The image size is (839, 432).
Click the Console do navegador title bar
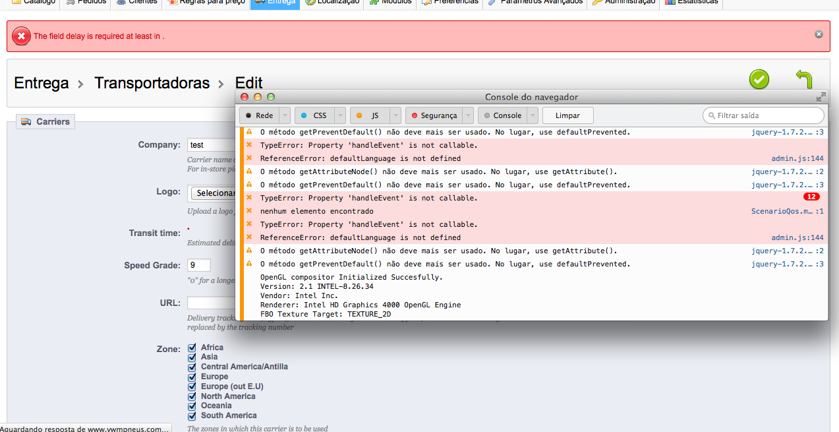[x=531, y=97]
